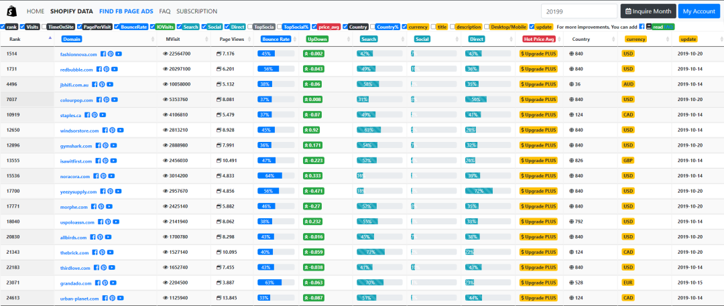The image size is (724, 306).
Task: Open isawitfirst.com YouTube icon
Action: (113, 161)
